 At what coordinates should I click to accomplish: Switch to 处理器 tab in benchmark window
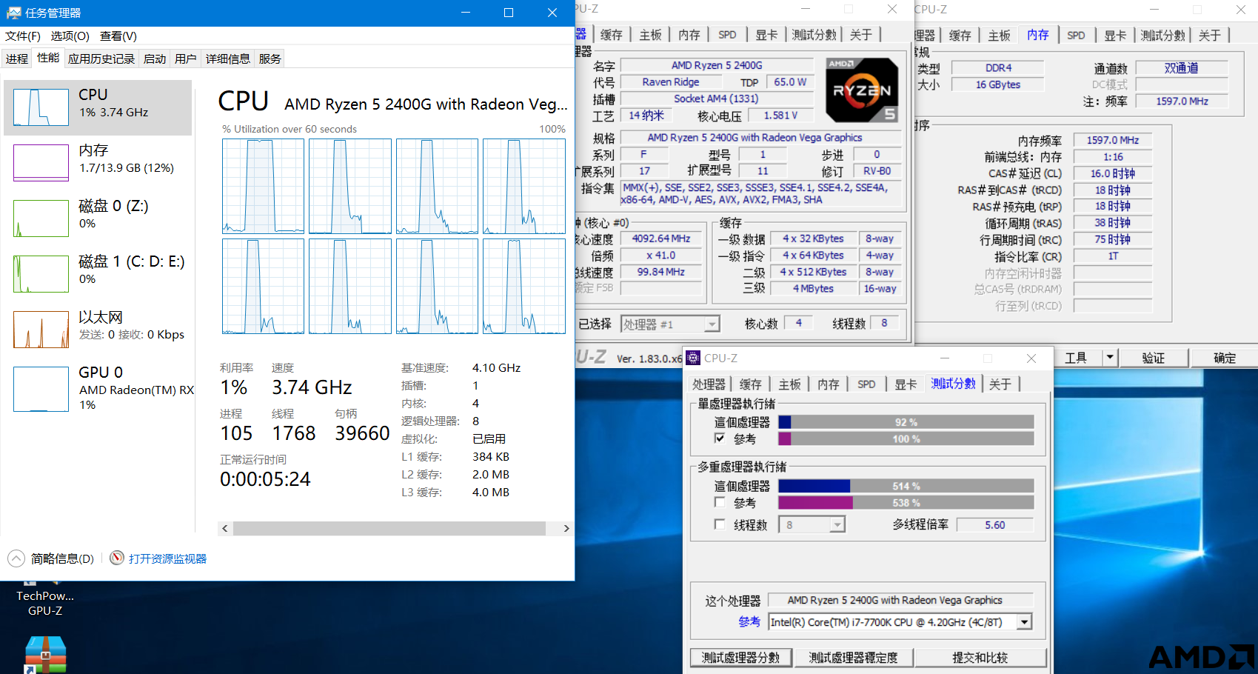(709, 384)
